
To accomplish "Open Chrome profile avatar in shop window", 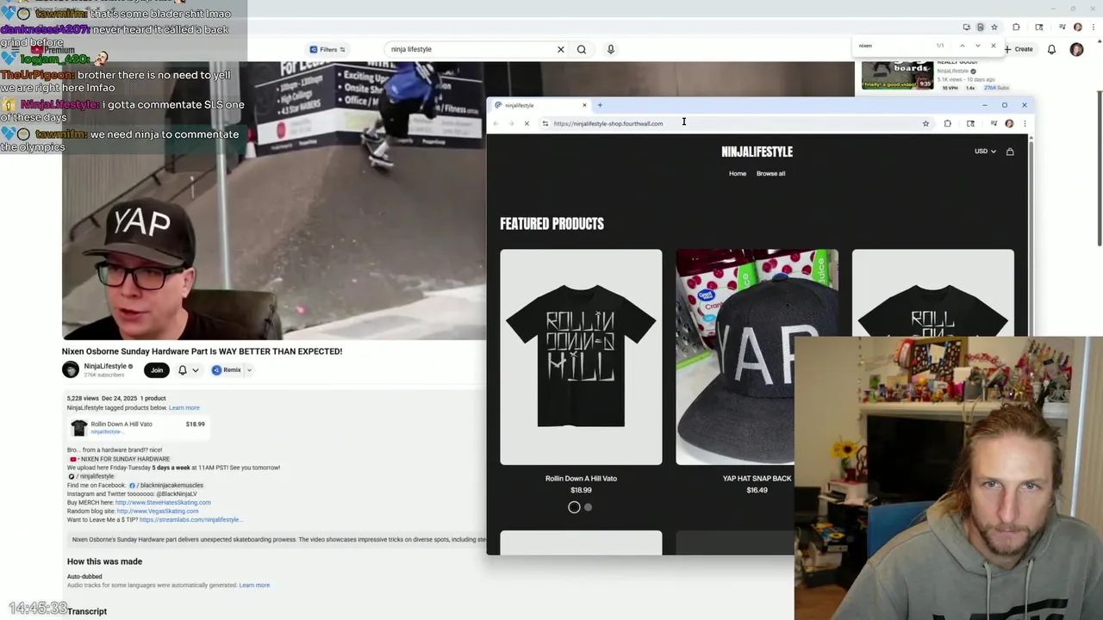I will pyautogui.click(x=1009, y=123).
